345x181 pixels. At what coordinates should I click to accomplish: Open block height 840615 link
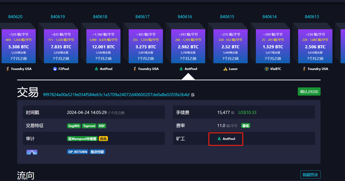pos(227,17)
